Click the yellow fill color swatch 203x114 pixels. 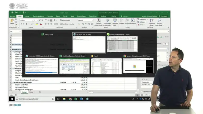click(x=37, y=24)
